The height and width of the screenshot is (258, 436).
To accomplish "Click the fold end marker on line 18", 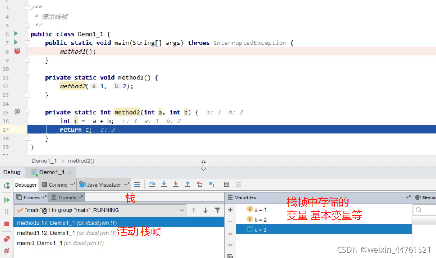I will (x=27, y=138).
